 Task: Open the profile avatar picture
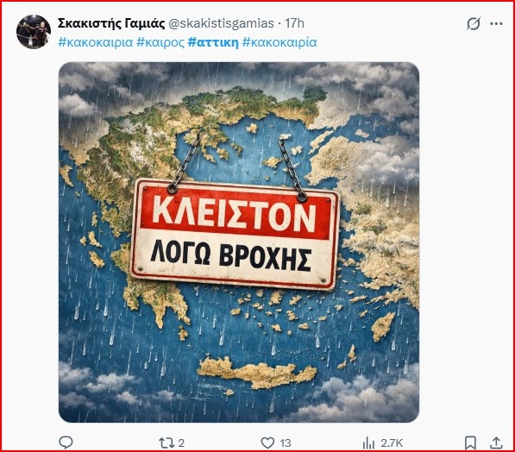point(34,32)
